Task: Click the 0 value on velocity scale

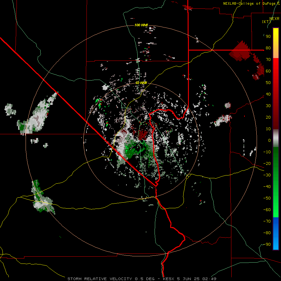Action: [269, 140]
